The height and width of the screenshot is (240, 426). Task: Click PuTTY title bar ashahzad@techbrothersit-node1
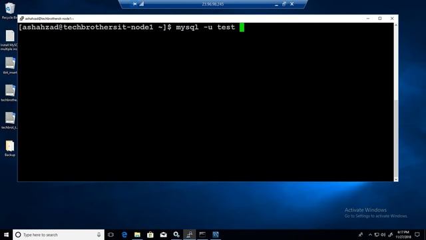pos(49,19)
